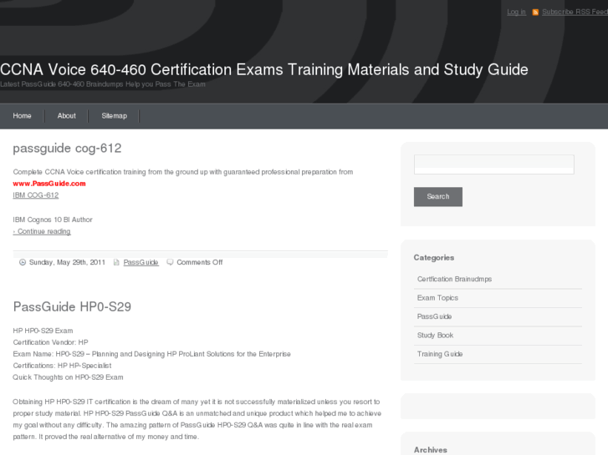Follow the www.PassGuide.com red link

(x=49, y=184)
